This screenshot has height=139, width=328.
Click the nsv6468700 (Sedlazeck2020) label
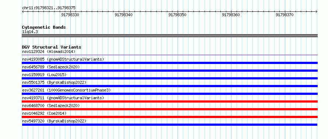[51, 106]
